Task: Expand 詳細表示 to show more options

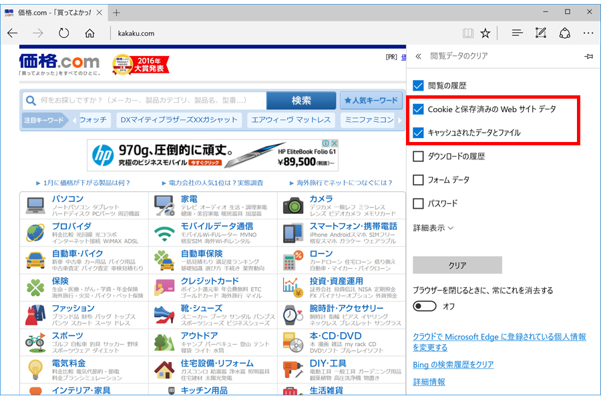Action: click(x=433, y=228)
